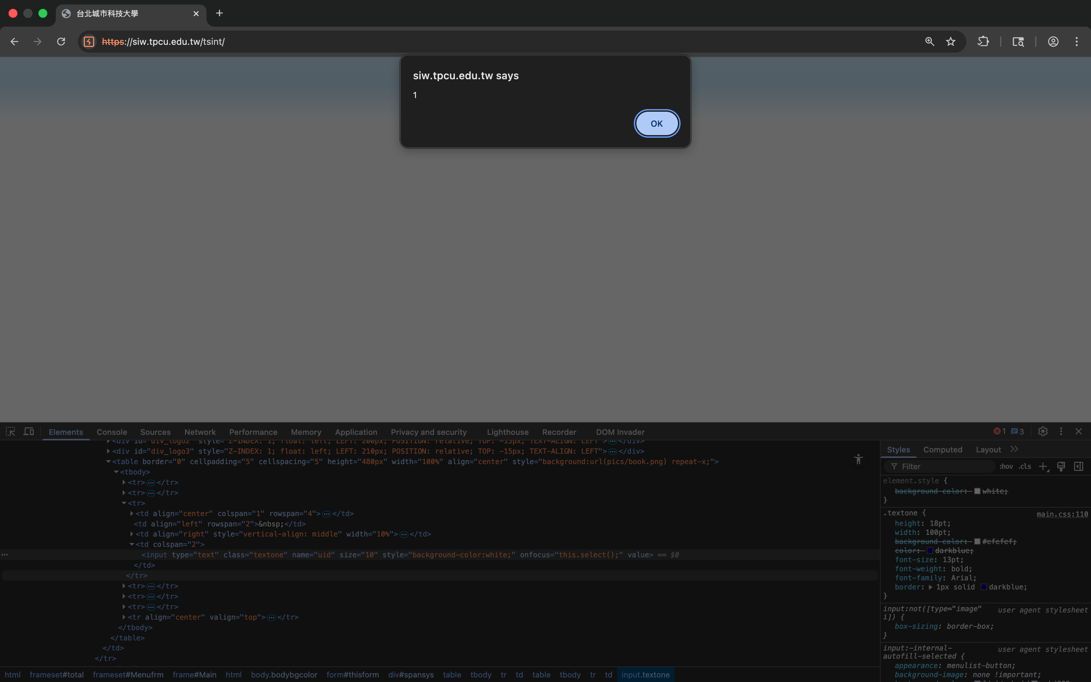Click the element.style selector text
Image resolution: width=1091 pixels, height=682 pixels.
911,481
